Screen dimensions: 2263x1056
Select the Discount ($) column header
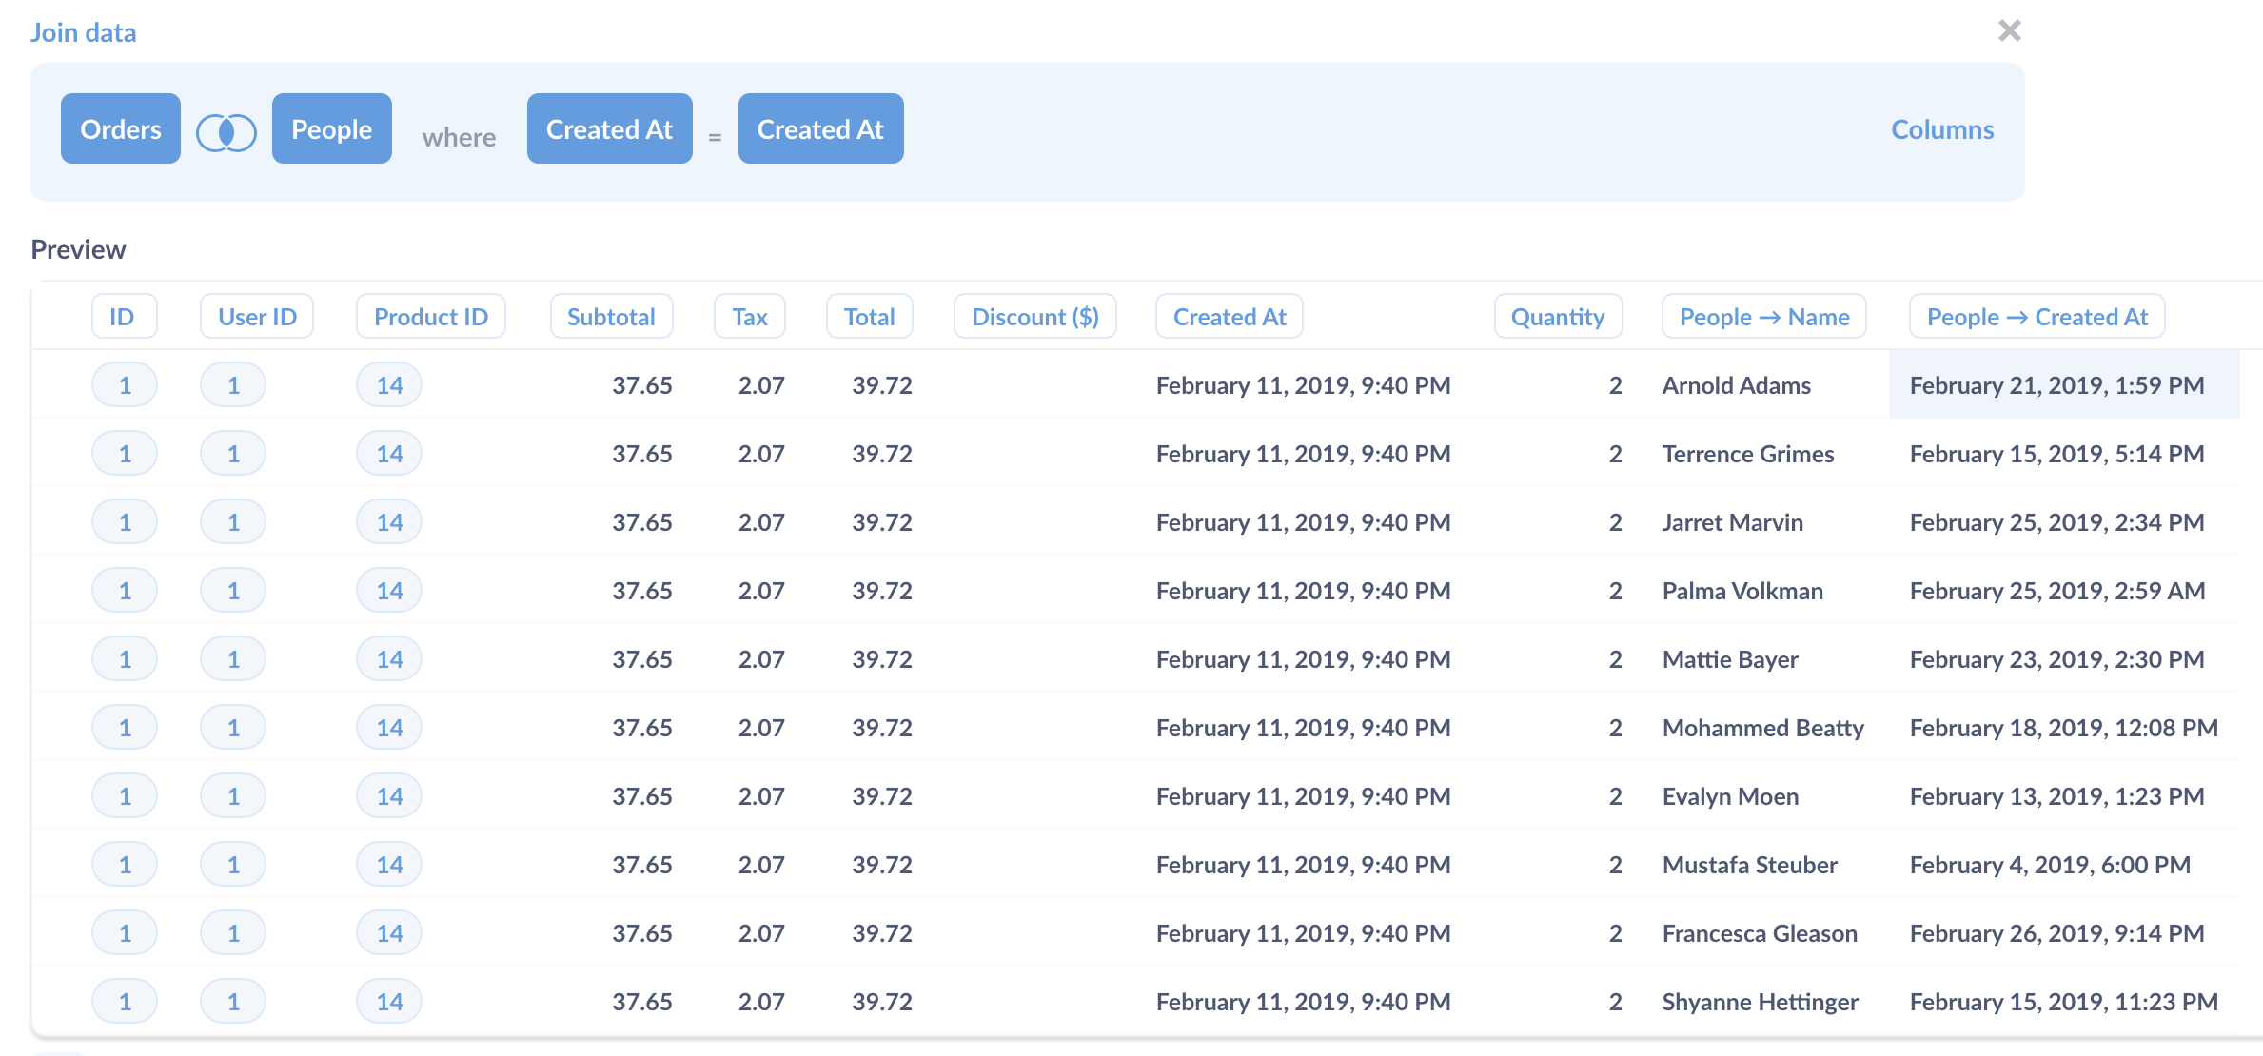[x=1034, y=316]
